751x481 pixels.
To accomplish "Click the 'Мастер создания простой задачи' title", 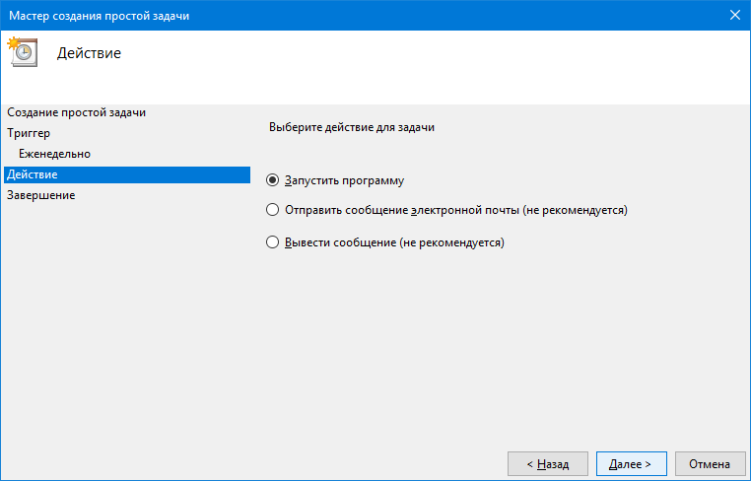I will coord(100,16).
